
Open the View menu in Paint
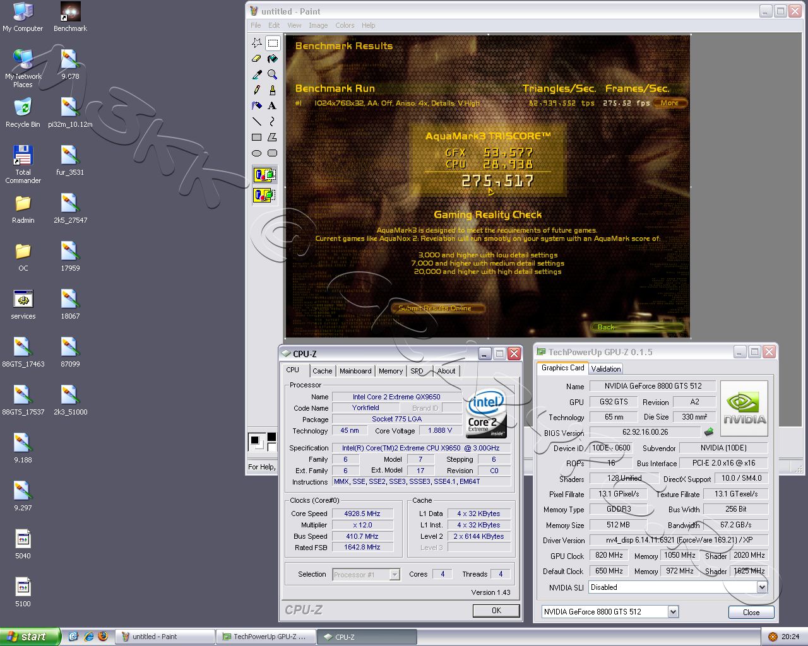(x=294, y=25)
